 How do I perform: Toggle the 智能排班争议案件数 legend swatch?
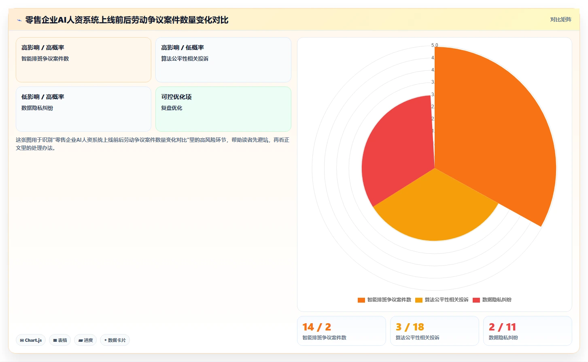click(x=361, y=300)
